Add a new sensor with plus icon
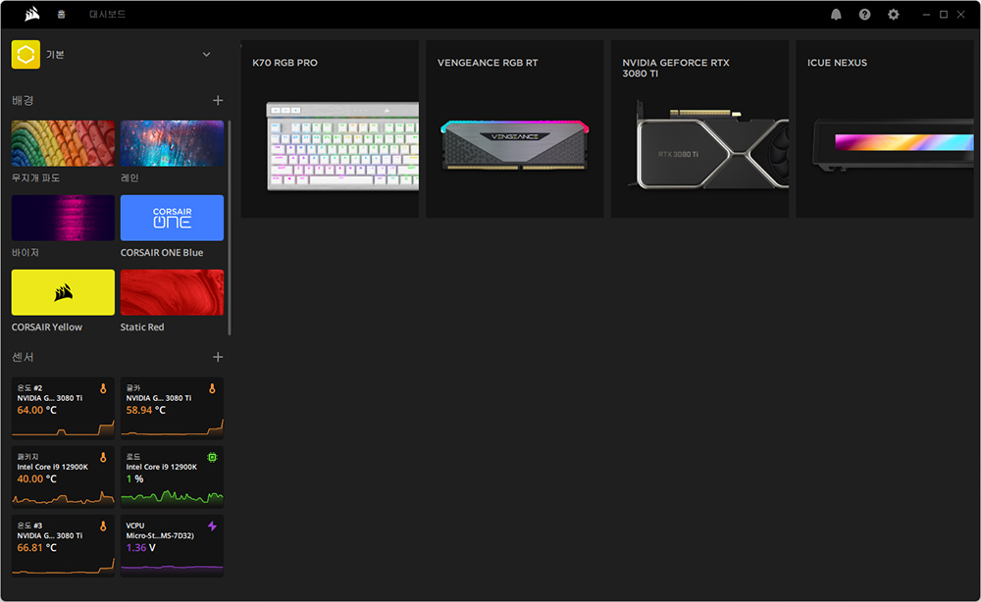 [218, 357]
